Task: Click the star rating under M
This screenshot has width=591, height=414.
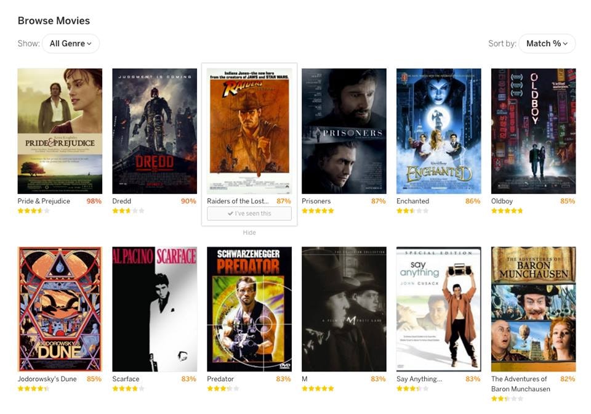Action: [318, 389]
